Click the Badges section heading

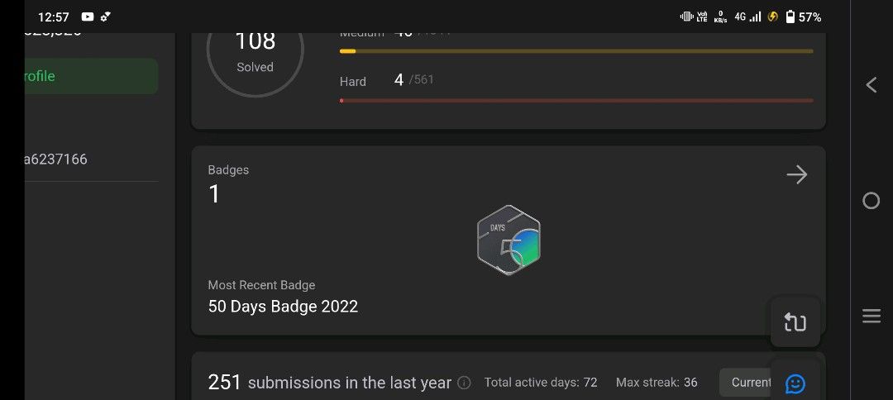click(228, 169)
